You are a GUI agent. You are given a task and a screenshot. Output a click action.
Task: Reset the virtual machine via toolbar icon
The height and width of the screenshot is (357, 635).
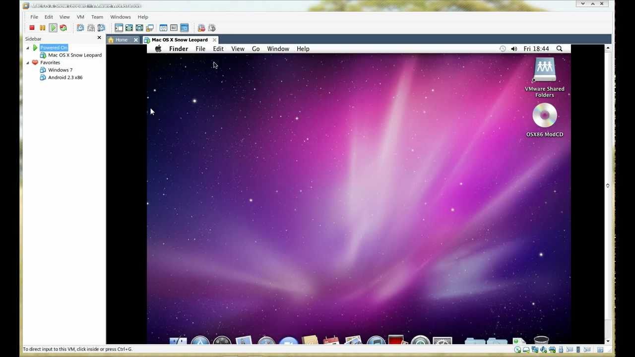click(63, 28)
